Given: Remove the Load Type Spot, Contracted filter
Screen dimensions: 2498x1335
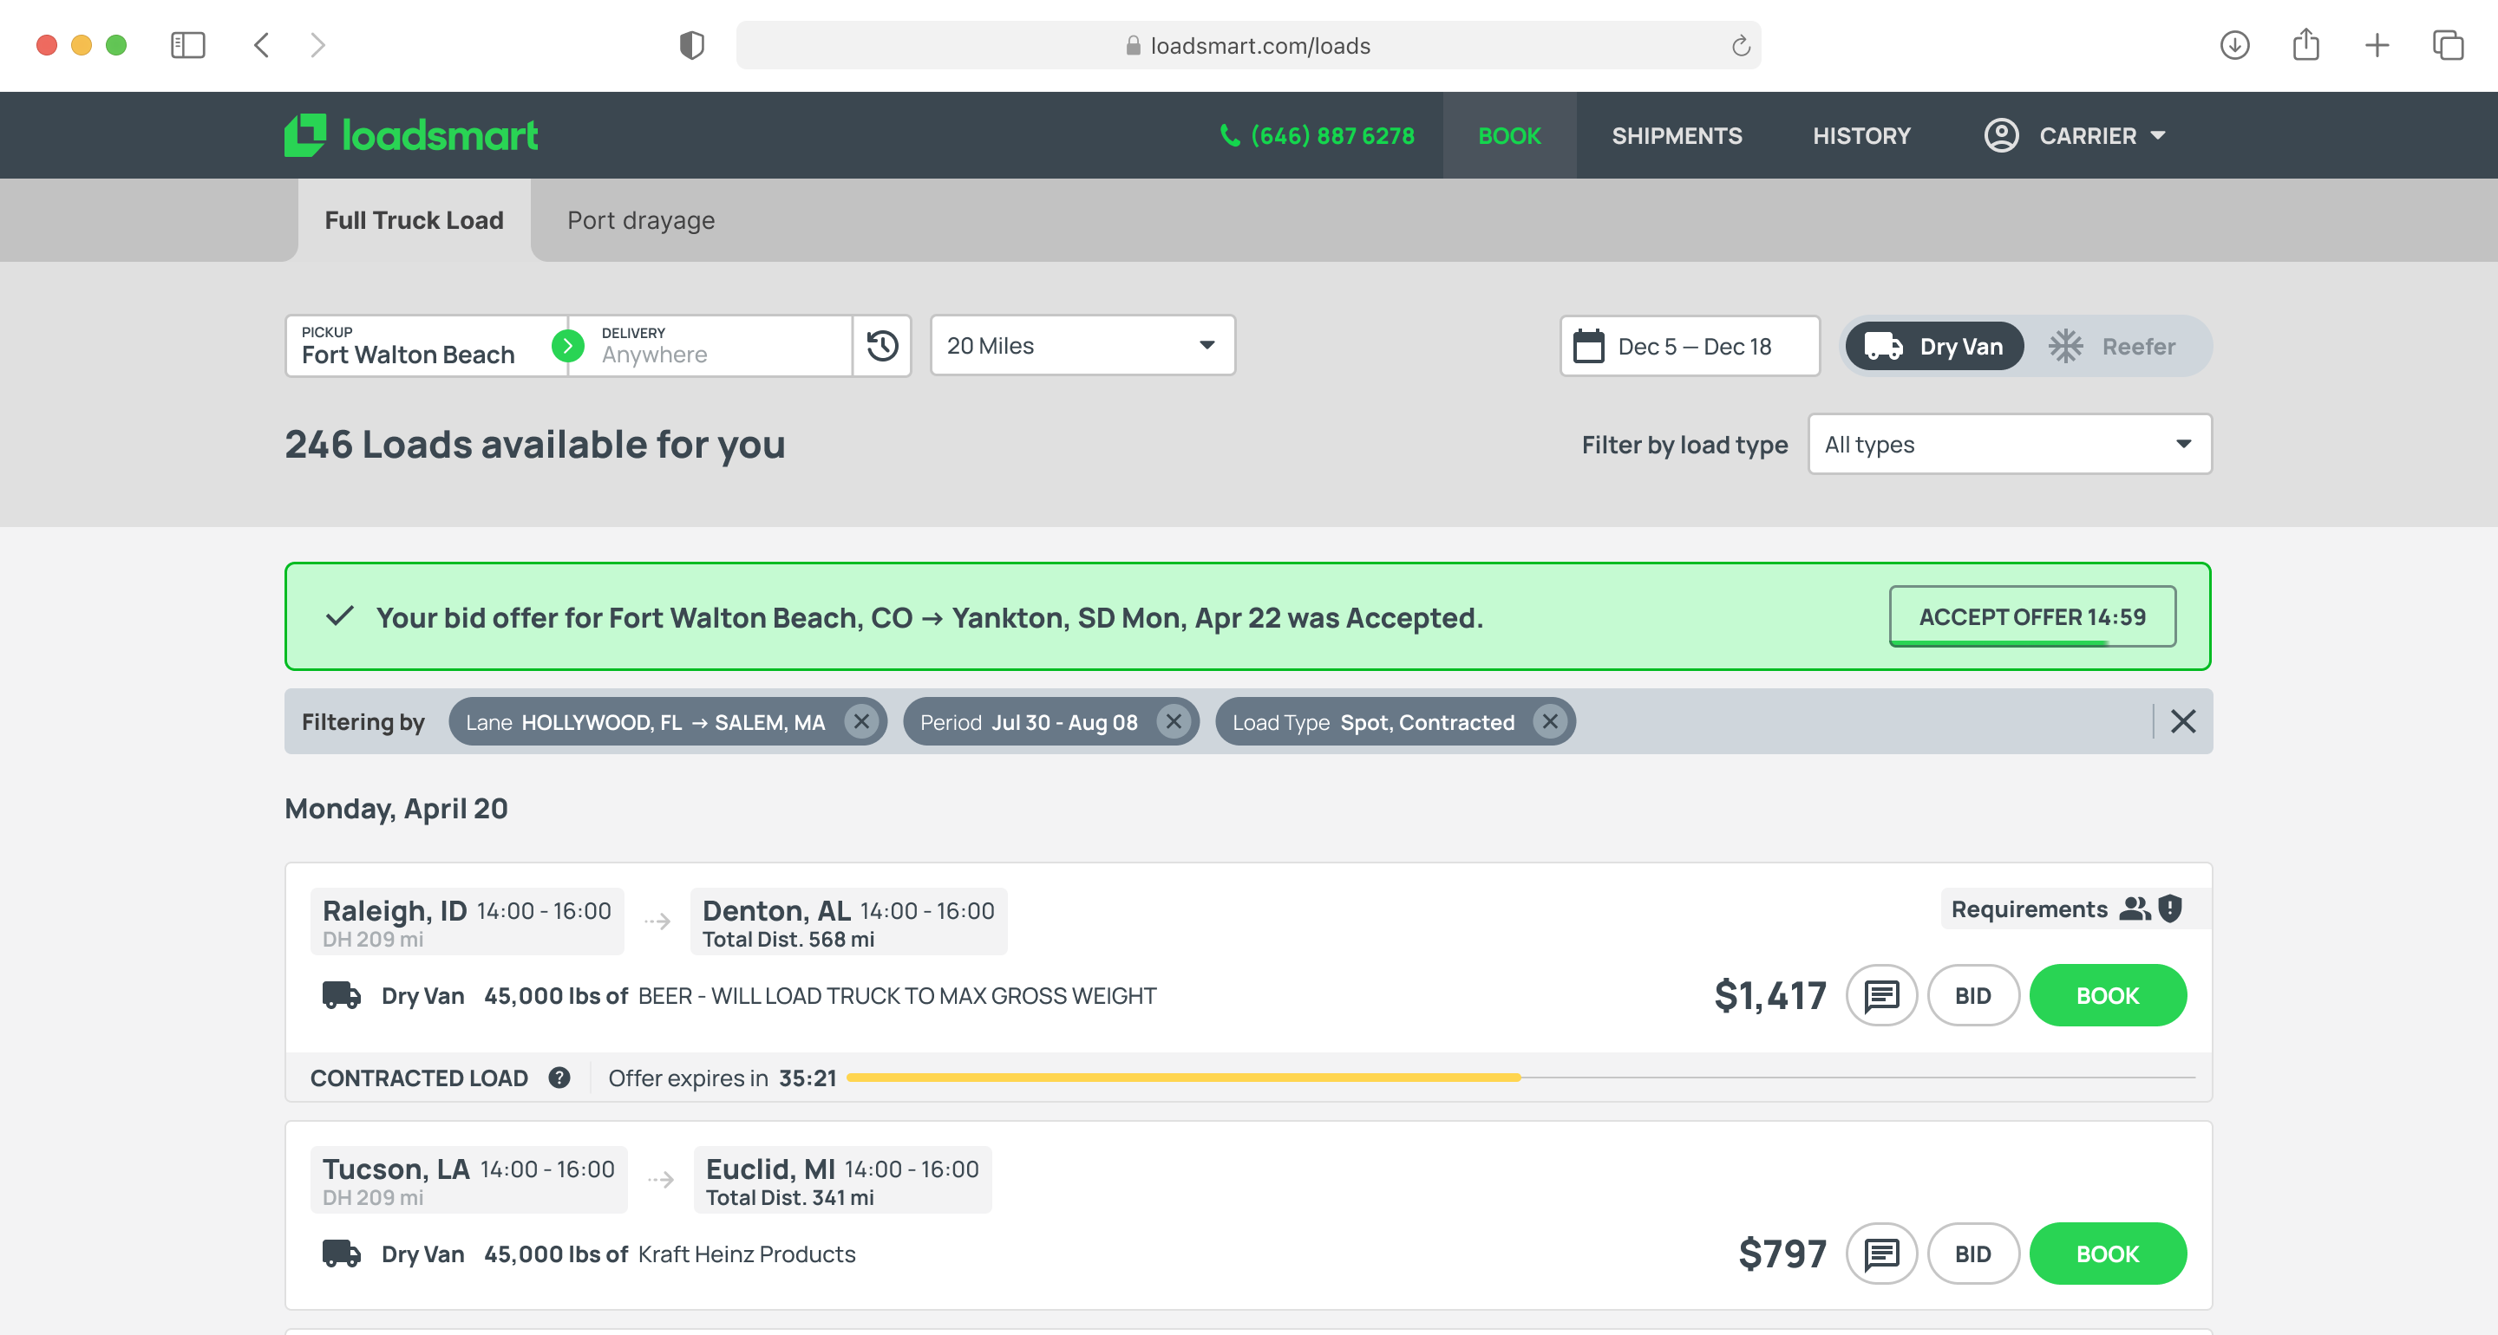Looking at the screenshot, I should click(1550, 722).
